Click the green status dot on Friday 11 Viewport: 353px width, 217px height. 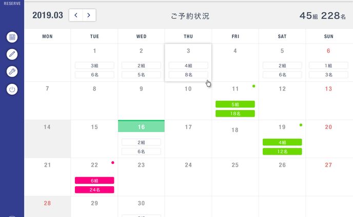point(253,86)
